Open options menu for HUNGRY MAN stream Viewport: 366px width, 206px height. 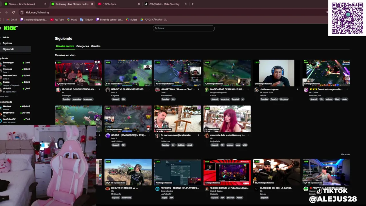(198, 89)
